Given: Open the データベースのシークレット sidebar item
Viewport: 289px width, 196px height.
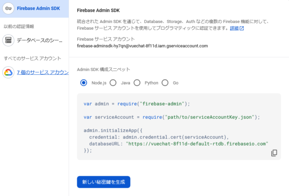Looking at the screenshot, I should pos(42,40).
